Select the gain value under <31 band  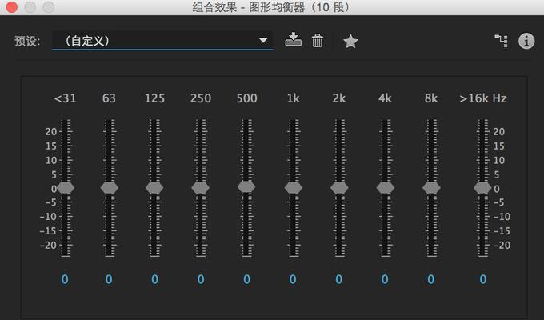[65, 279]
